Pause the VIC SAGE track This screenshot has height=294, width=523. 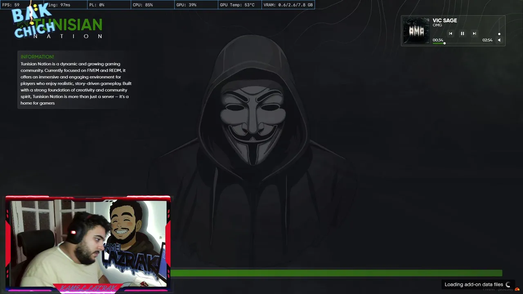coord(462,33)
